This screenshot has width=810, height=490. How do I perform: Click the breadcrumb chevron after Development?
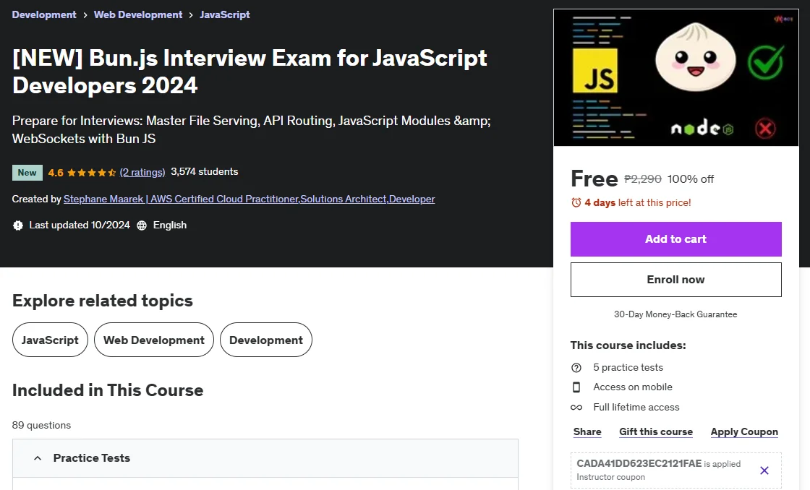point(85,15)
